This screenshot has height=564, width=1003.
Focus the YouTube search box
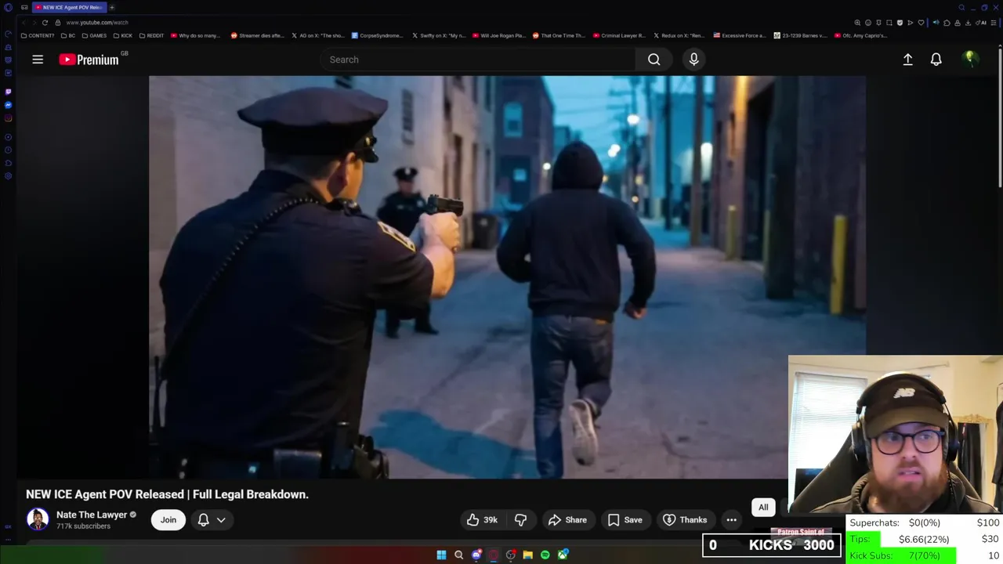click(x=478, y=60)
